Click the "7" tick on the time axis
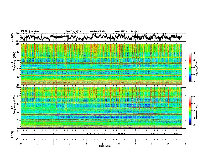Image resolution: width=208 pixels, height=161 pixels. (x=136, y=144)
